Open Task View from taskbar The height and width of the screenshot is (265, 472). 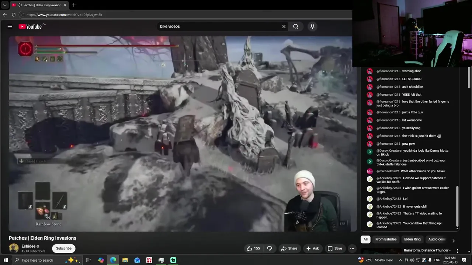pyautogui.click(x=88, y=260)
